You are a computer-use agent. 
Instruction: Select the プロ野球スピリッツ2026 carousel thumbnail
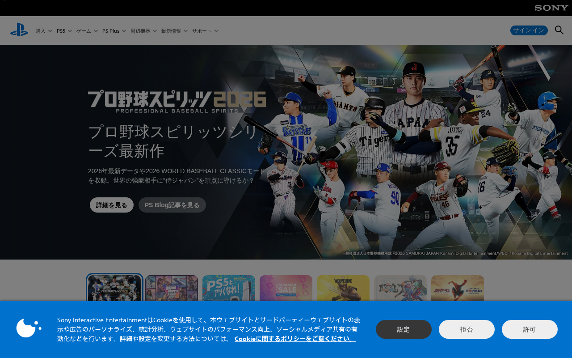(x=114, y=288)
